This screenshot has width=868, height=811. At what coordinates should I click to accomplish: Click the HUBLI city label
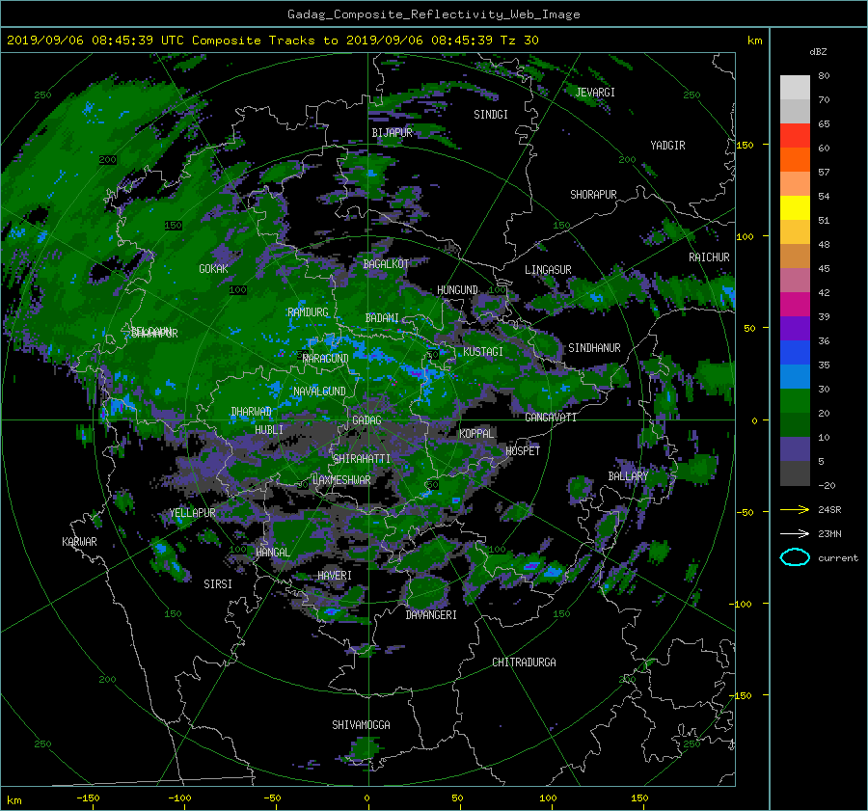pos(269,430)
